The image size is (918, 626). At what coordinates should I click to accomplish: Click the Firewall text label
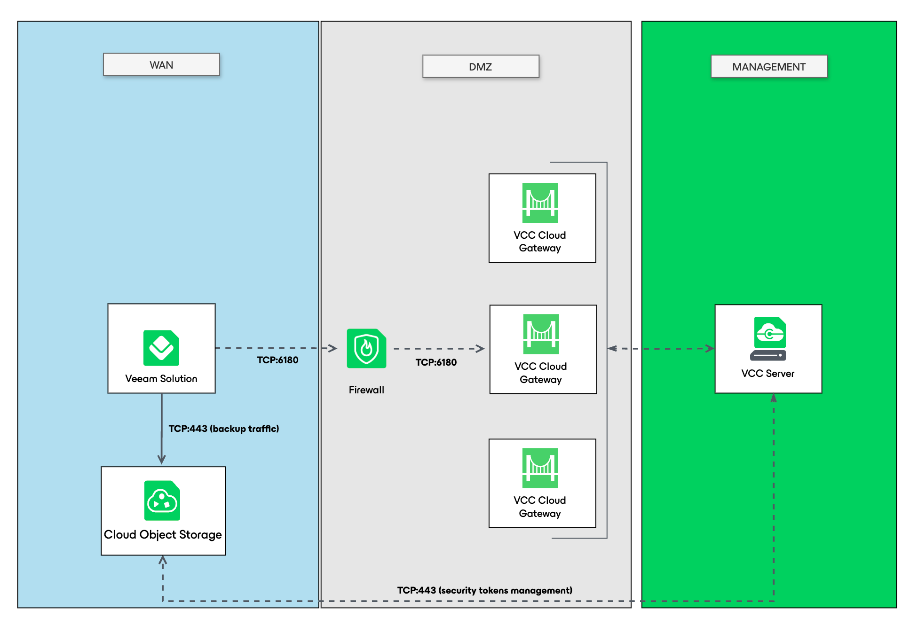(x=366, y=390)
